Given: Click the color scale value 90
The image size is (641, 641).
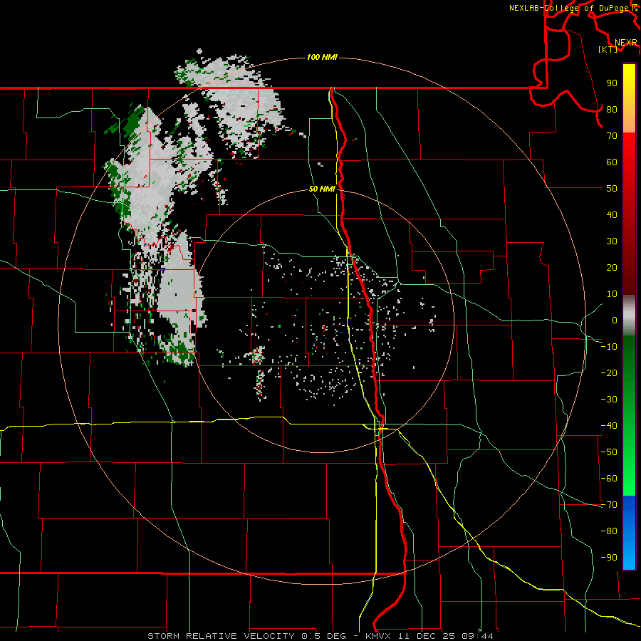Looking at the screenshot, I should tap(612, 83).
